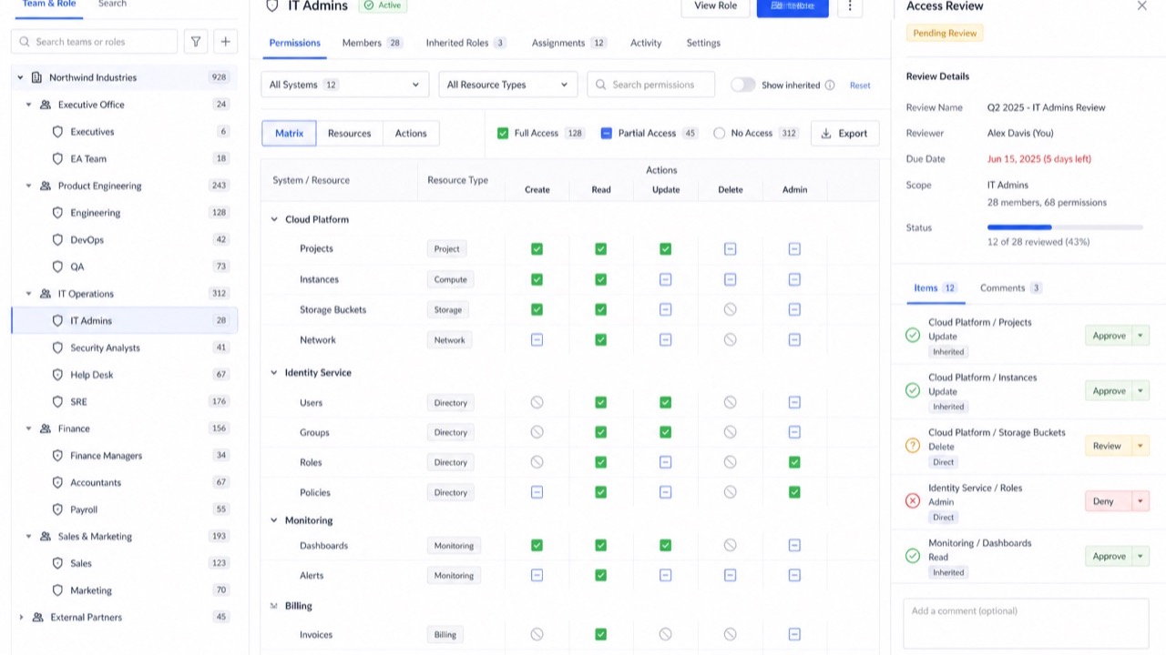Expand the External Partners tree node
Image resolution: width=1166 pixels, height=655 pixels.
[21, 618]
